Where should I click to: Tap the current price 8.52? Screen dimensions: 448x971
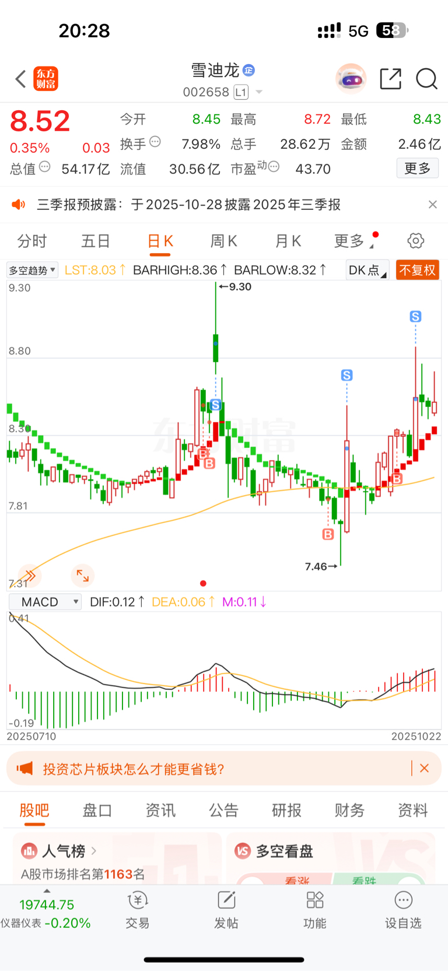point(40,121)
